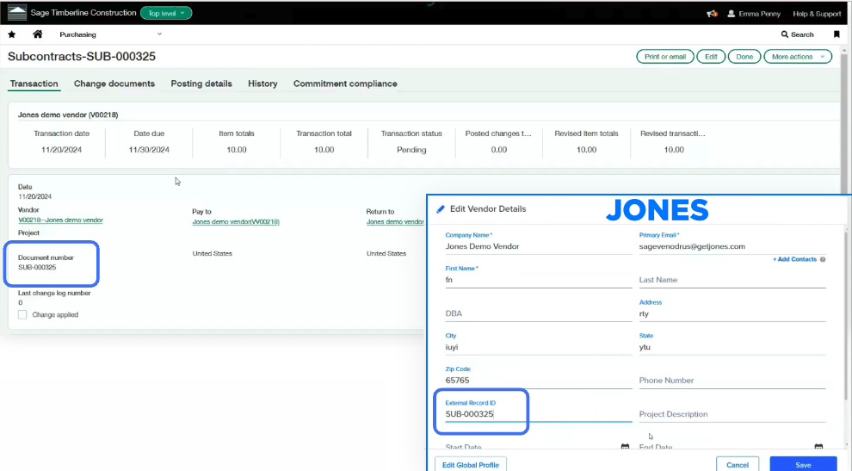Click the Search magnifier icon
This screenshot has width=852, height=471.
pyautogui.click(x=785, y=34)
